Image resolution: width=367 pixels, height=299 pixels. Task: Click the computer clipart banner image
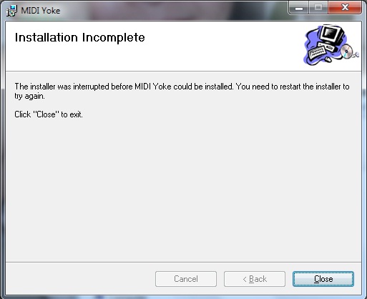[x=331, y=45]
